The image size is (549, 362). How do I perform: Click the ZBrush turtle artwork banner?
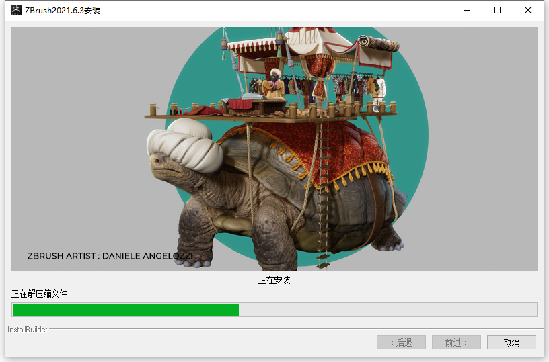[274, 149]
